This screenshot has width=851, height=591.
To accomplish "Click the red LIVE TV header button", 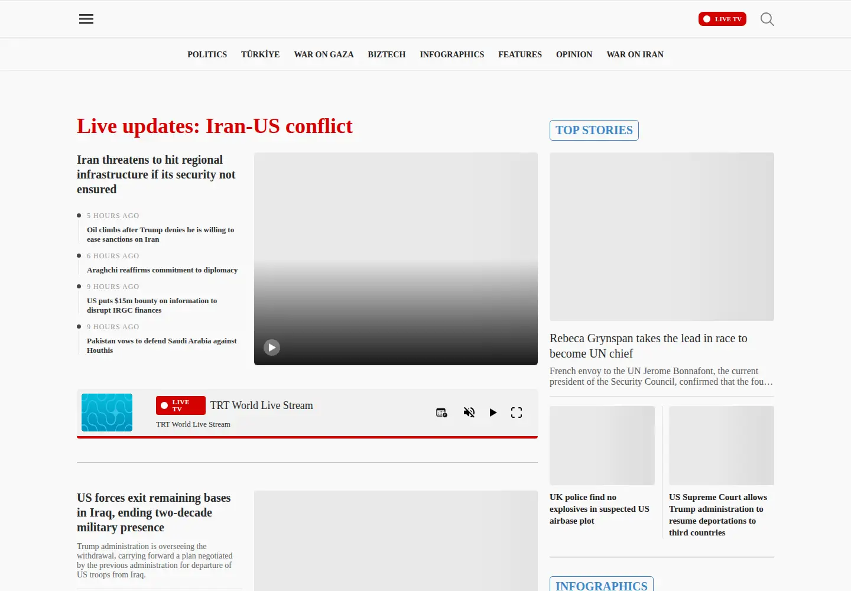I will click(722, 19).
